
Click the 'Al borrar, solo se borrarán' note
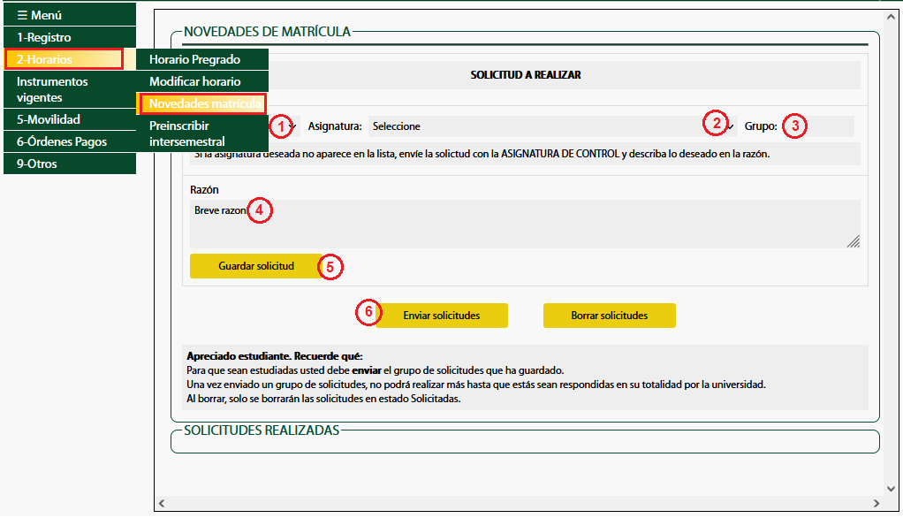pos(323,399)
